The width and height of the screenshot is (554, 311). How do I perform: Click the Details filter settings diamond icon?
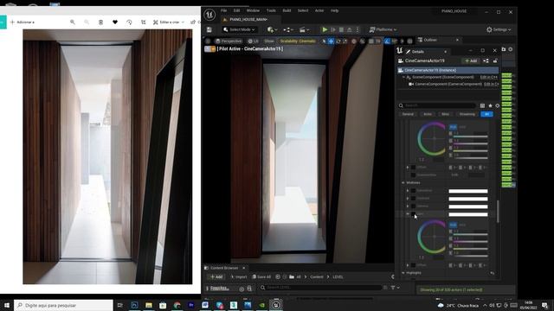pyautogui.click(x=498, y=105)
